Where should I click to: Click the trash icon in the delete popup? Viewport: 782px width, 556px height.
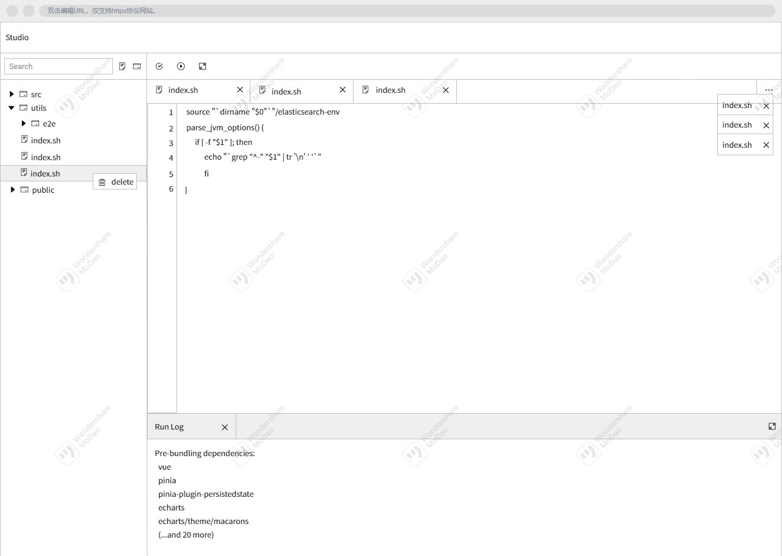[x=102, y=182]
